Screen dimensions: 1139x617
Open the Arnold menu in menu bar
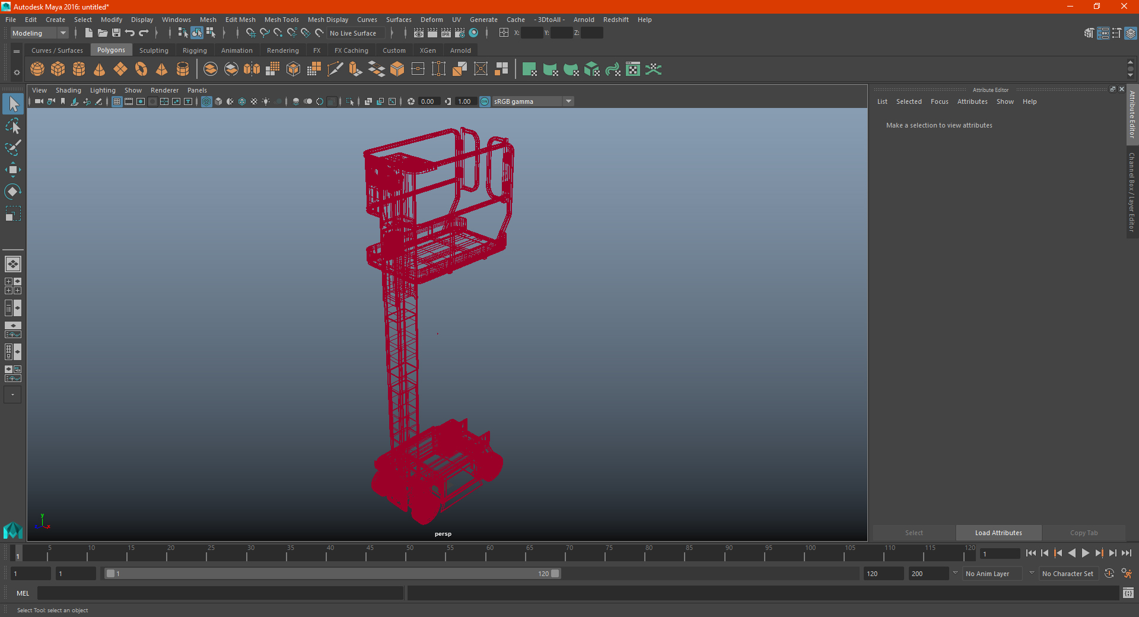[x=584, y=20]
